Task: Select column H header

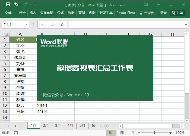Action: [x=172, y=34]
